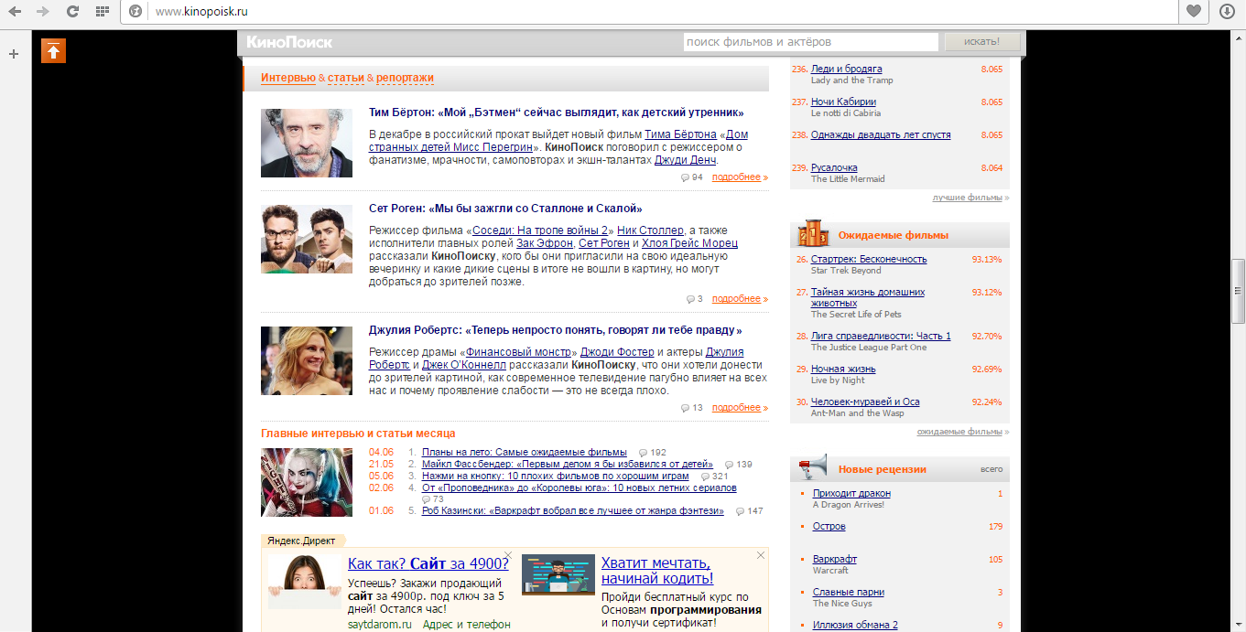Viewport: 1246px width, 632px height.
Task: Open Лига справедливости: Часть 1 link
Action: [x=881, y=337]
